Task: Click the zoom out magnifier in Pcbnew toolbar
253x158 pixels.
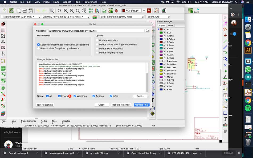Action: [x=71, y=11]
